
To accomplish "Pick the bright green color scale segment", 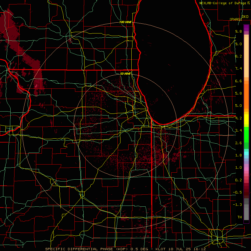I will 246,135.
